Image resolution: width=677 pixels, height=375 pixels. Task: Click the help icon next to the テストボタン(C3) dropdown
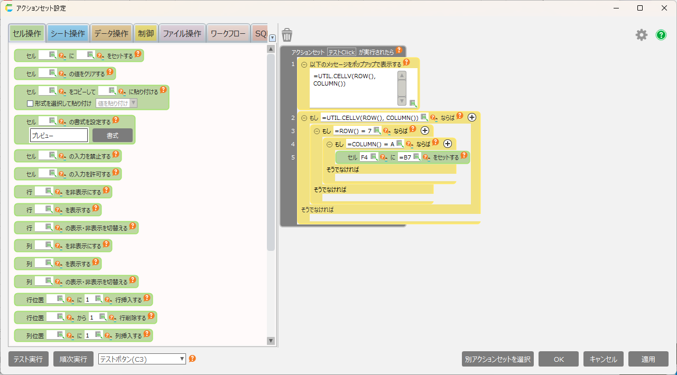click(x=192, y=359)
